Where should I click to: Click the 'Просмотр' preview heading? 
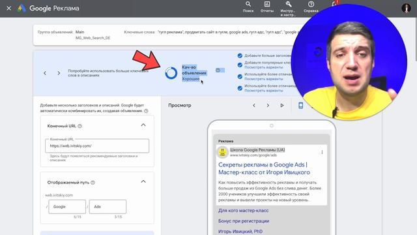coord(180,106)
